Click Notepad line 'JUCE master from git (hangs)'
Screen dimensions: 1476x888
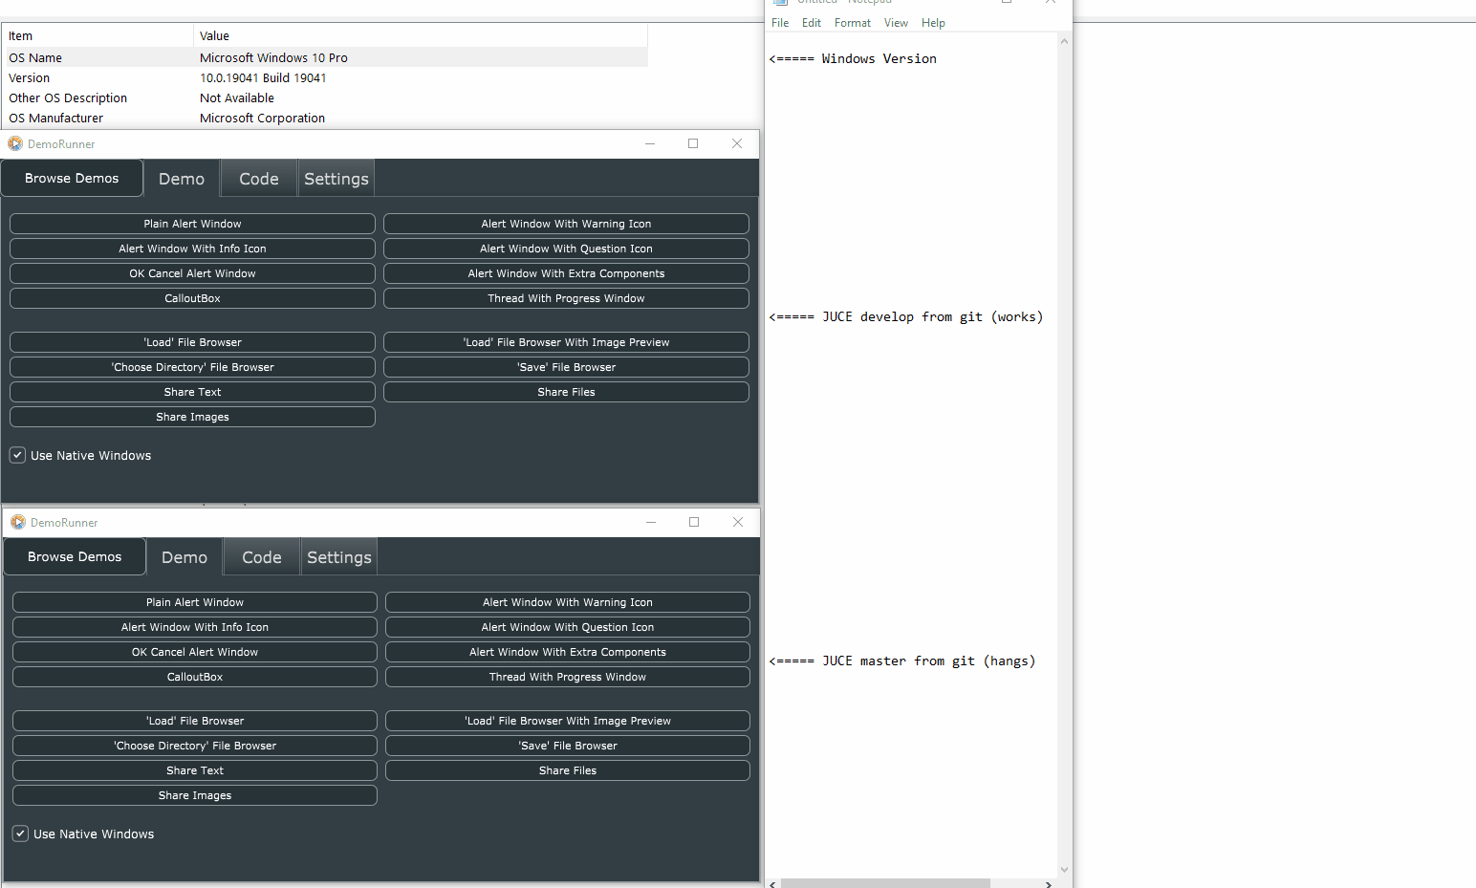pyautogui.click(x=901, y=661)
